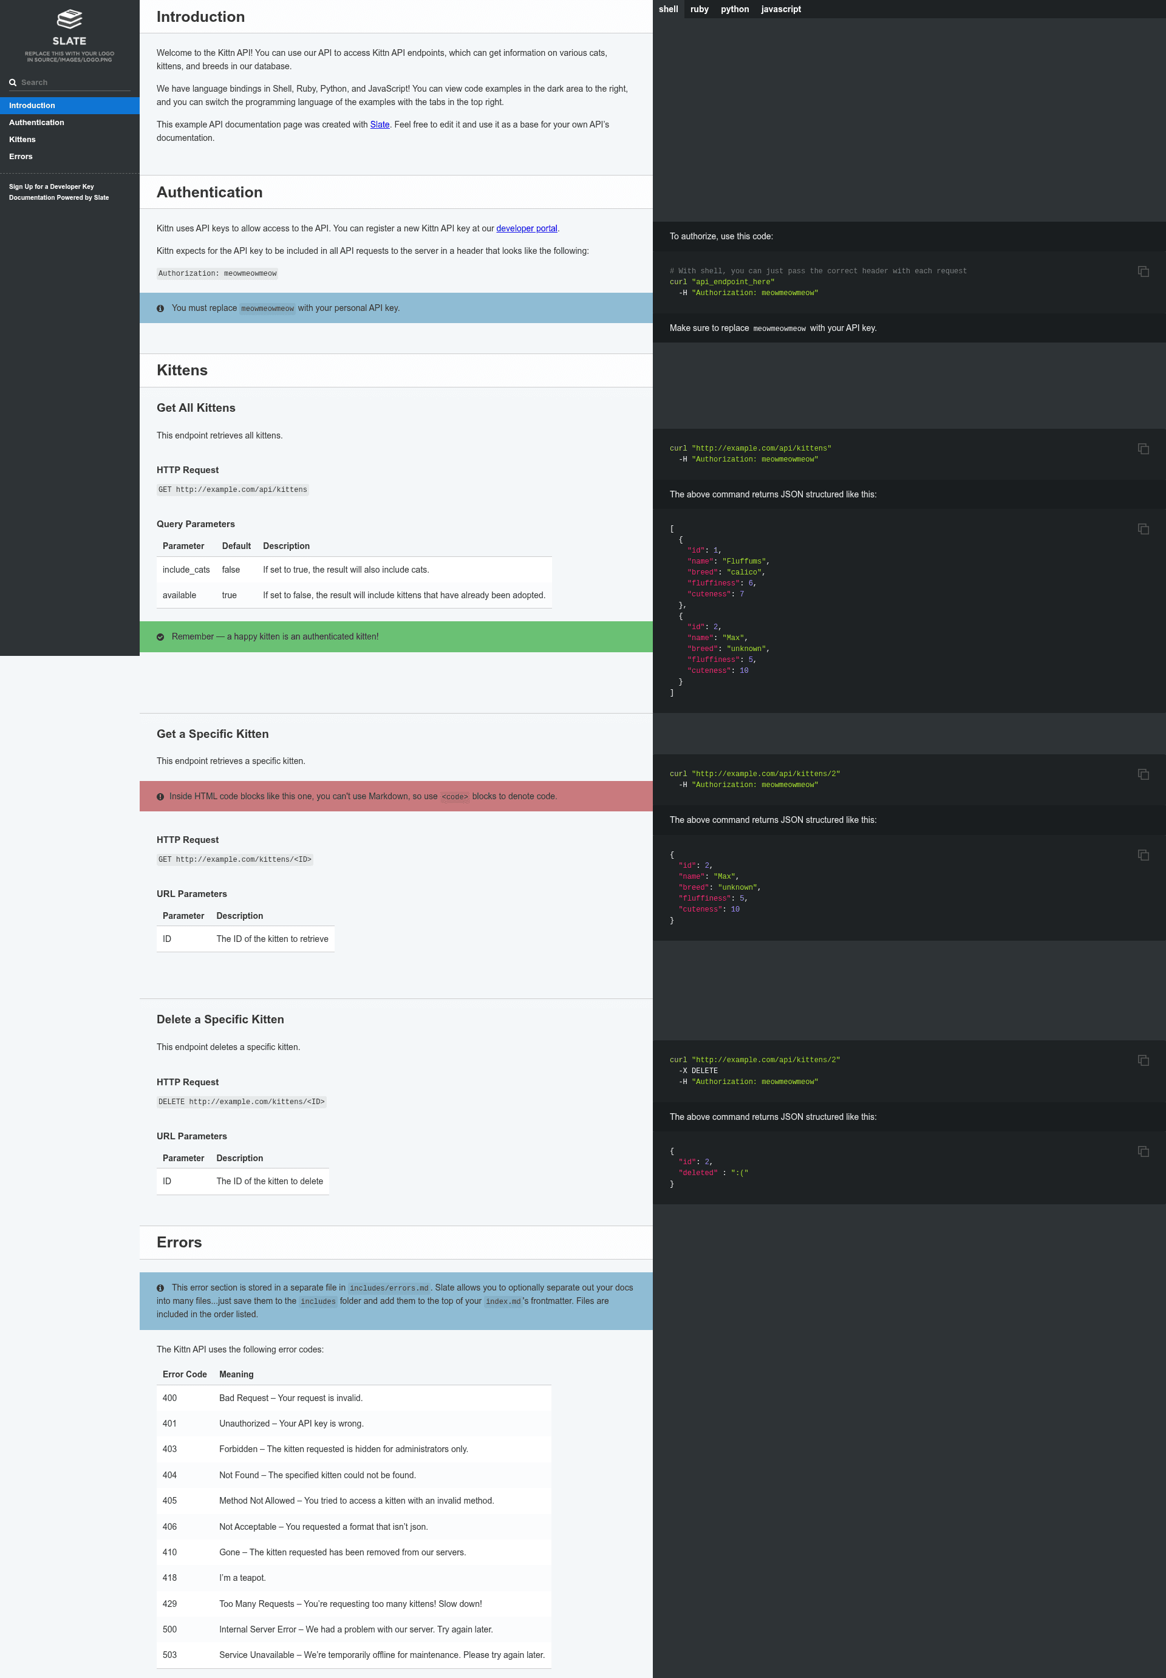The image size is (1166, 1678).
Task: Click Delete a Specific Kitten heading
Action: pyautogui.click(x=220, y=1019)
